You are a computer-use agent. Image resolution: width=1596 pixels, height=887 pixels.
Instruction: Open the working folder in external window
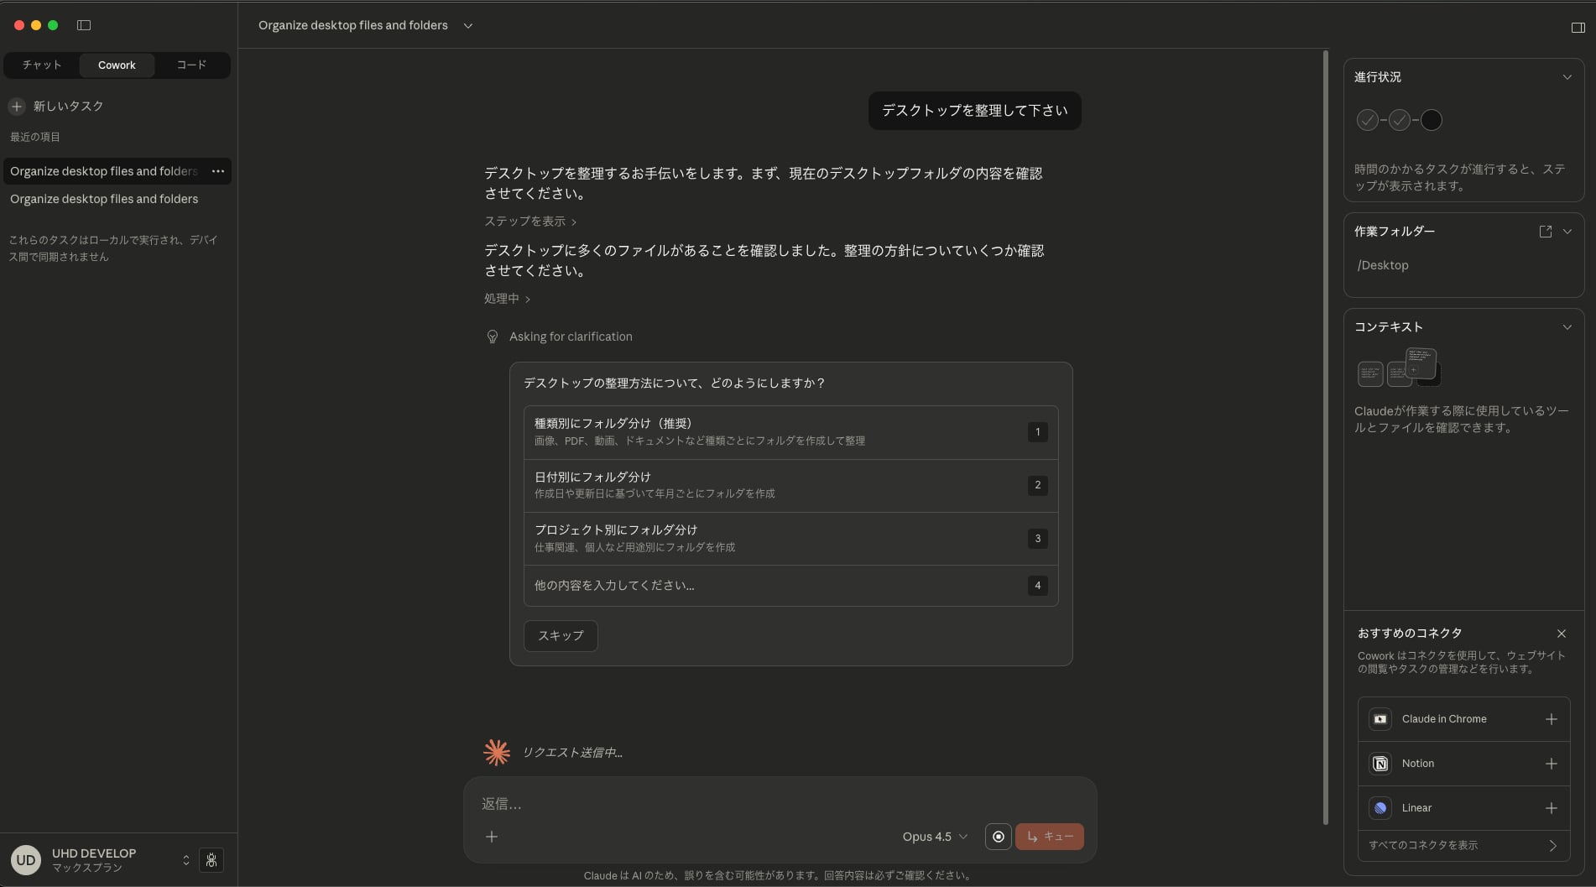pos(1545,232)
